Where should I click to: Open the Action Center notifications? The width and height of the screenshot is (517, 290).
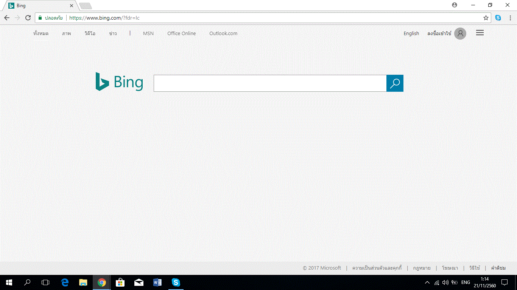click(504, 282)
